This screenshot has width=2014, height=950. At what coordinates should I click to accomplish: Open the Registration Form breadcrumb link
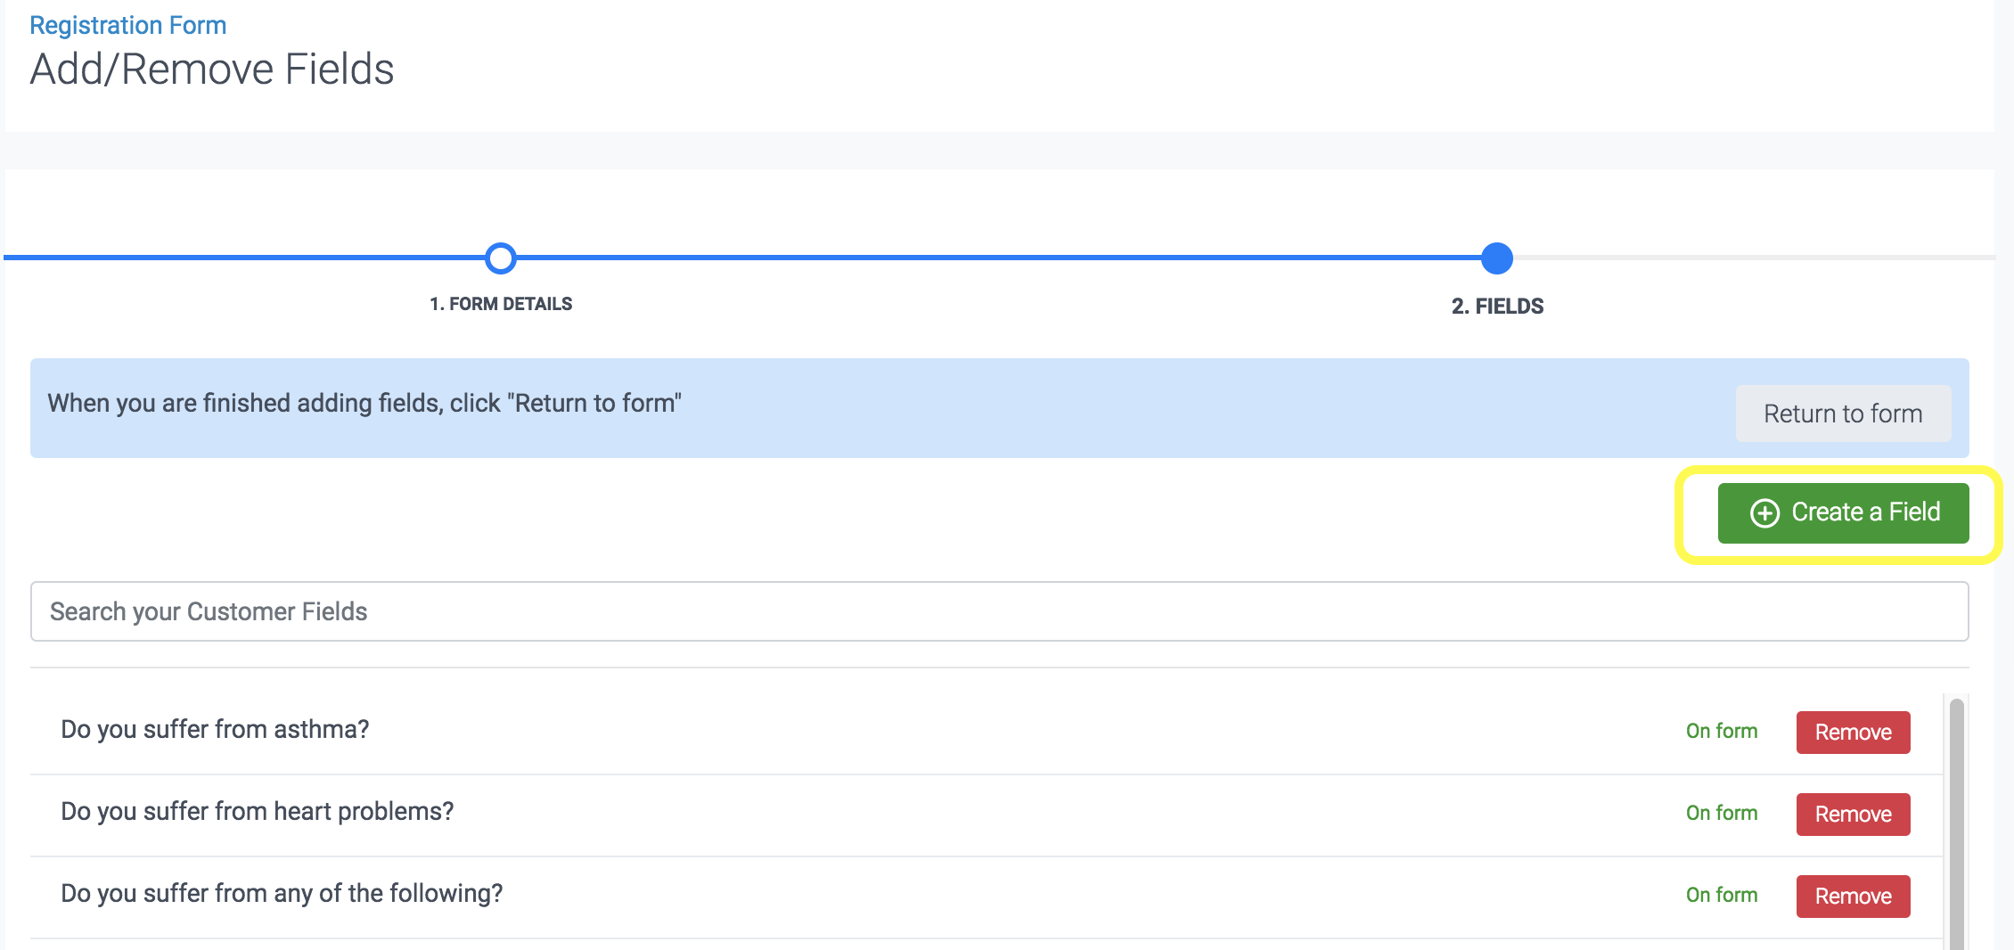pyautogui.click(x=127, y=25)
